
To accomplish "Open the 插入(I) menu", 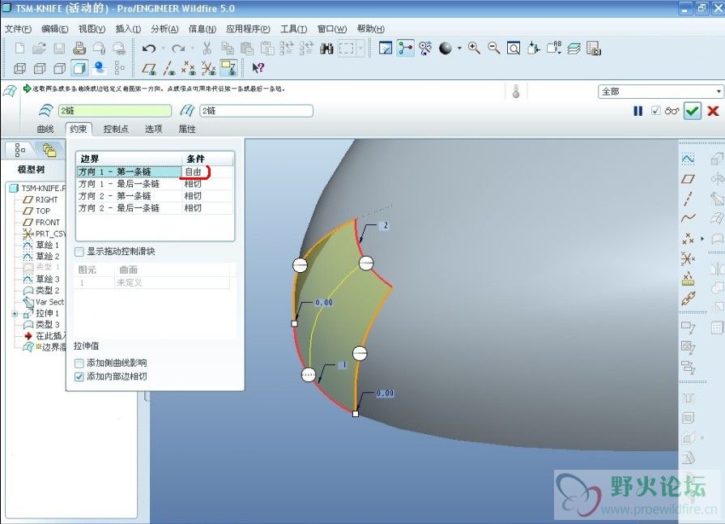I will [x=128, y=28].
